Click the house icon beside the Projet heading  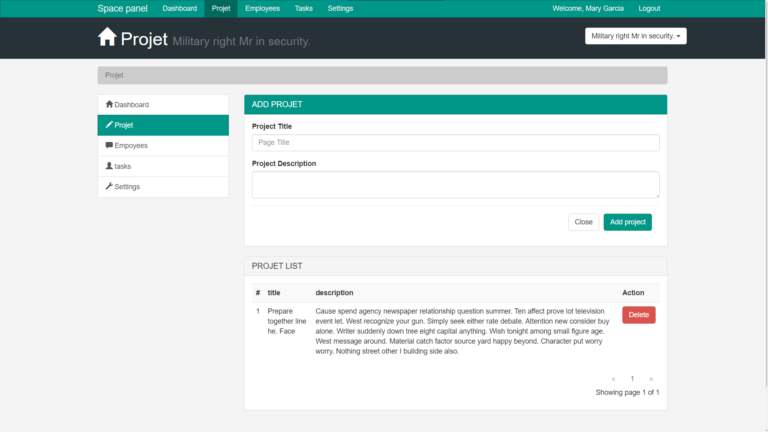[107, 37]
